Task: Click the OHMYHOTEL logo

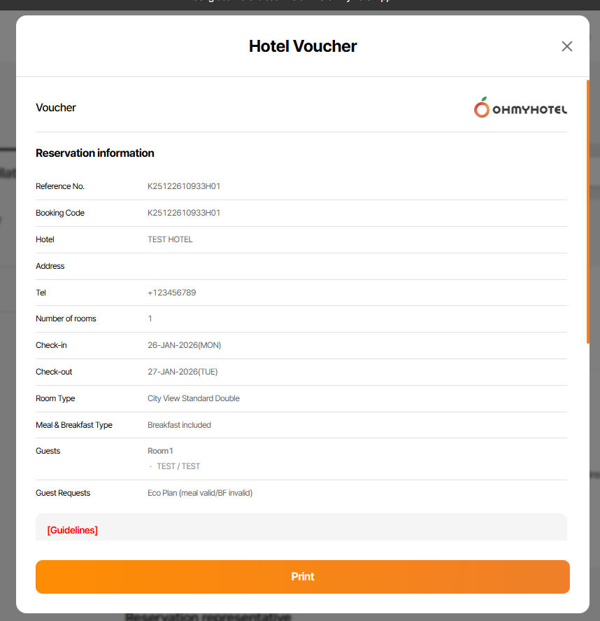Action: point(520,108)
